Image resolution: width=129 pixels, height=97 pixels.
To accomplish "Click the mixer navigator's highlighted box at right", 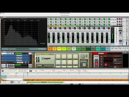I will click(x=126, y=43).
